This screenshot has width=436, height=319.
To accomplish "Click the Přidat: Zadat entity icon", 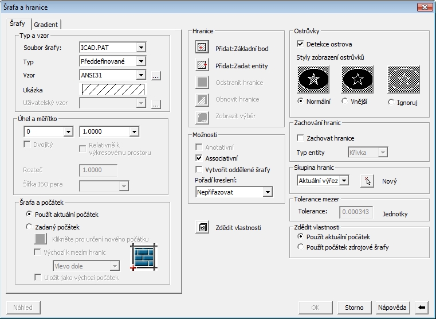I will coord(202,65).
